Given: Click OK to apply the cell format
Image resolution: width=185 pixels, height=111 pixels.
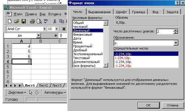Looking at the screenshot, I should click(148, 105).
